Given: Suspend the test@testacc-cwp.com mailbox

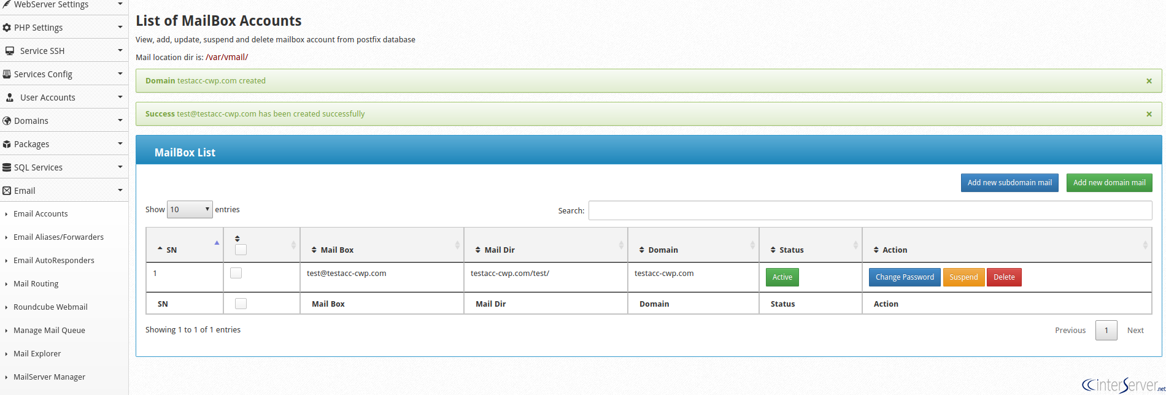Looking at the screenshot, I should tap(963, 277).
